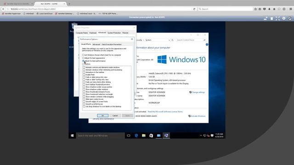Click Search the web and Windows box

(x=100, y=136)
